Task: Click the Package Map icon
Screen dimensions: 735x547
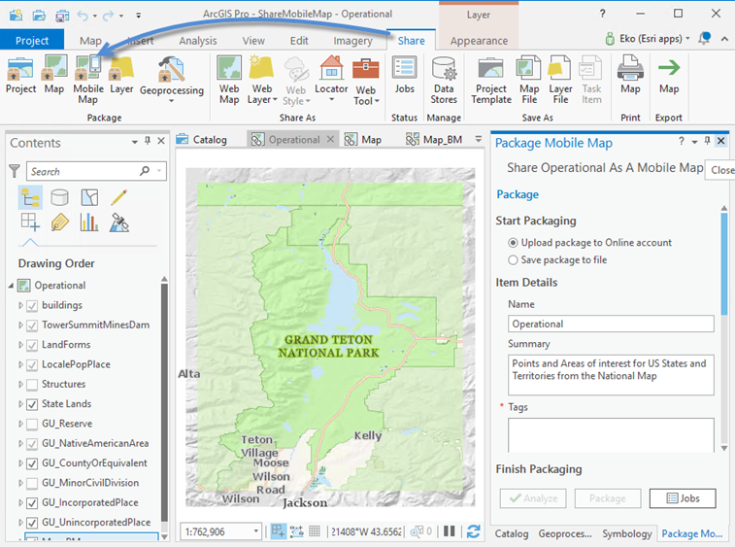Action: coord(54,75)
